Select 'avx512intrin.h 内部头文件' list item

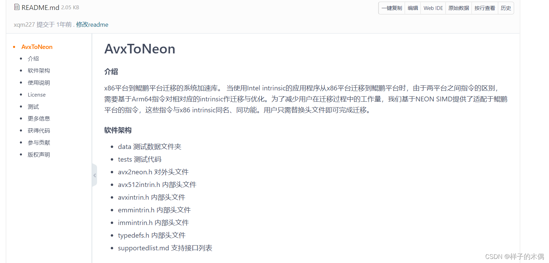pyautogui.click(x=157, y=185)
